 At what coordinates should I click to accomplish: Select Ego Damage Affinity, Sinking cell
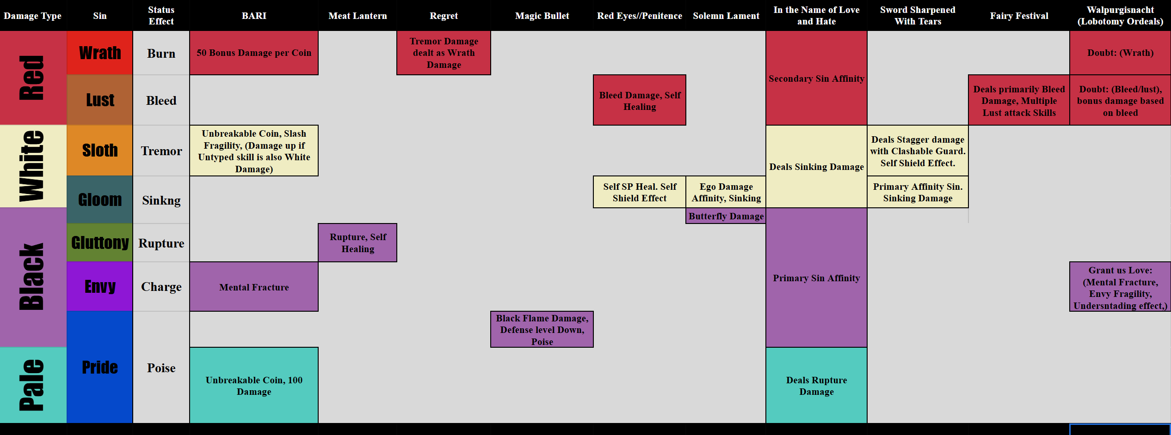point(726,192)
